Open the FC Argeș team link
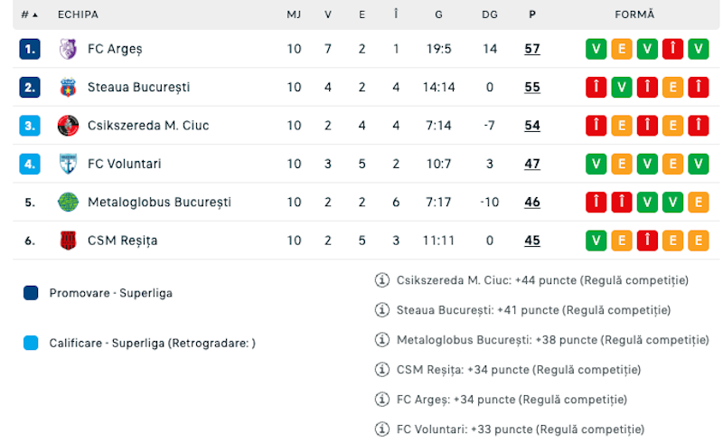The height and width of the screenshot is (444, 723). click(115, 49)
